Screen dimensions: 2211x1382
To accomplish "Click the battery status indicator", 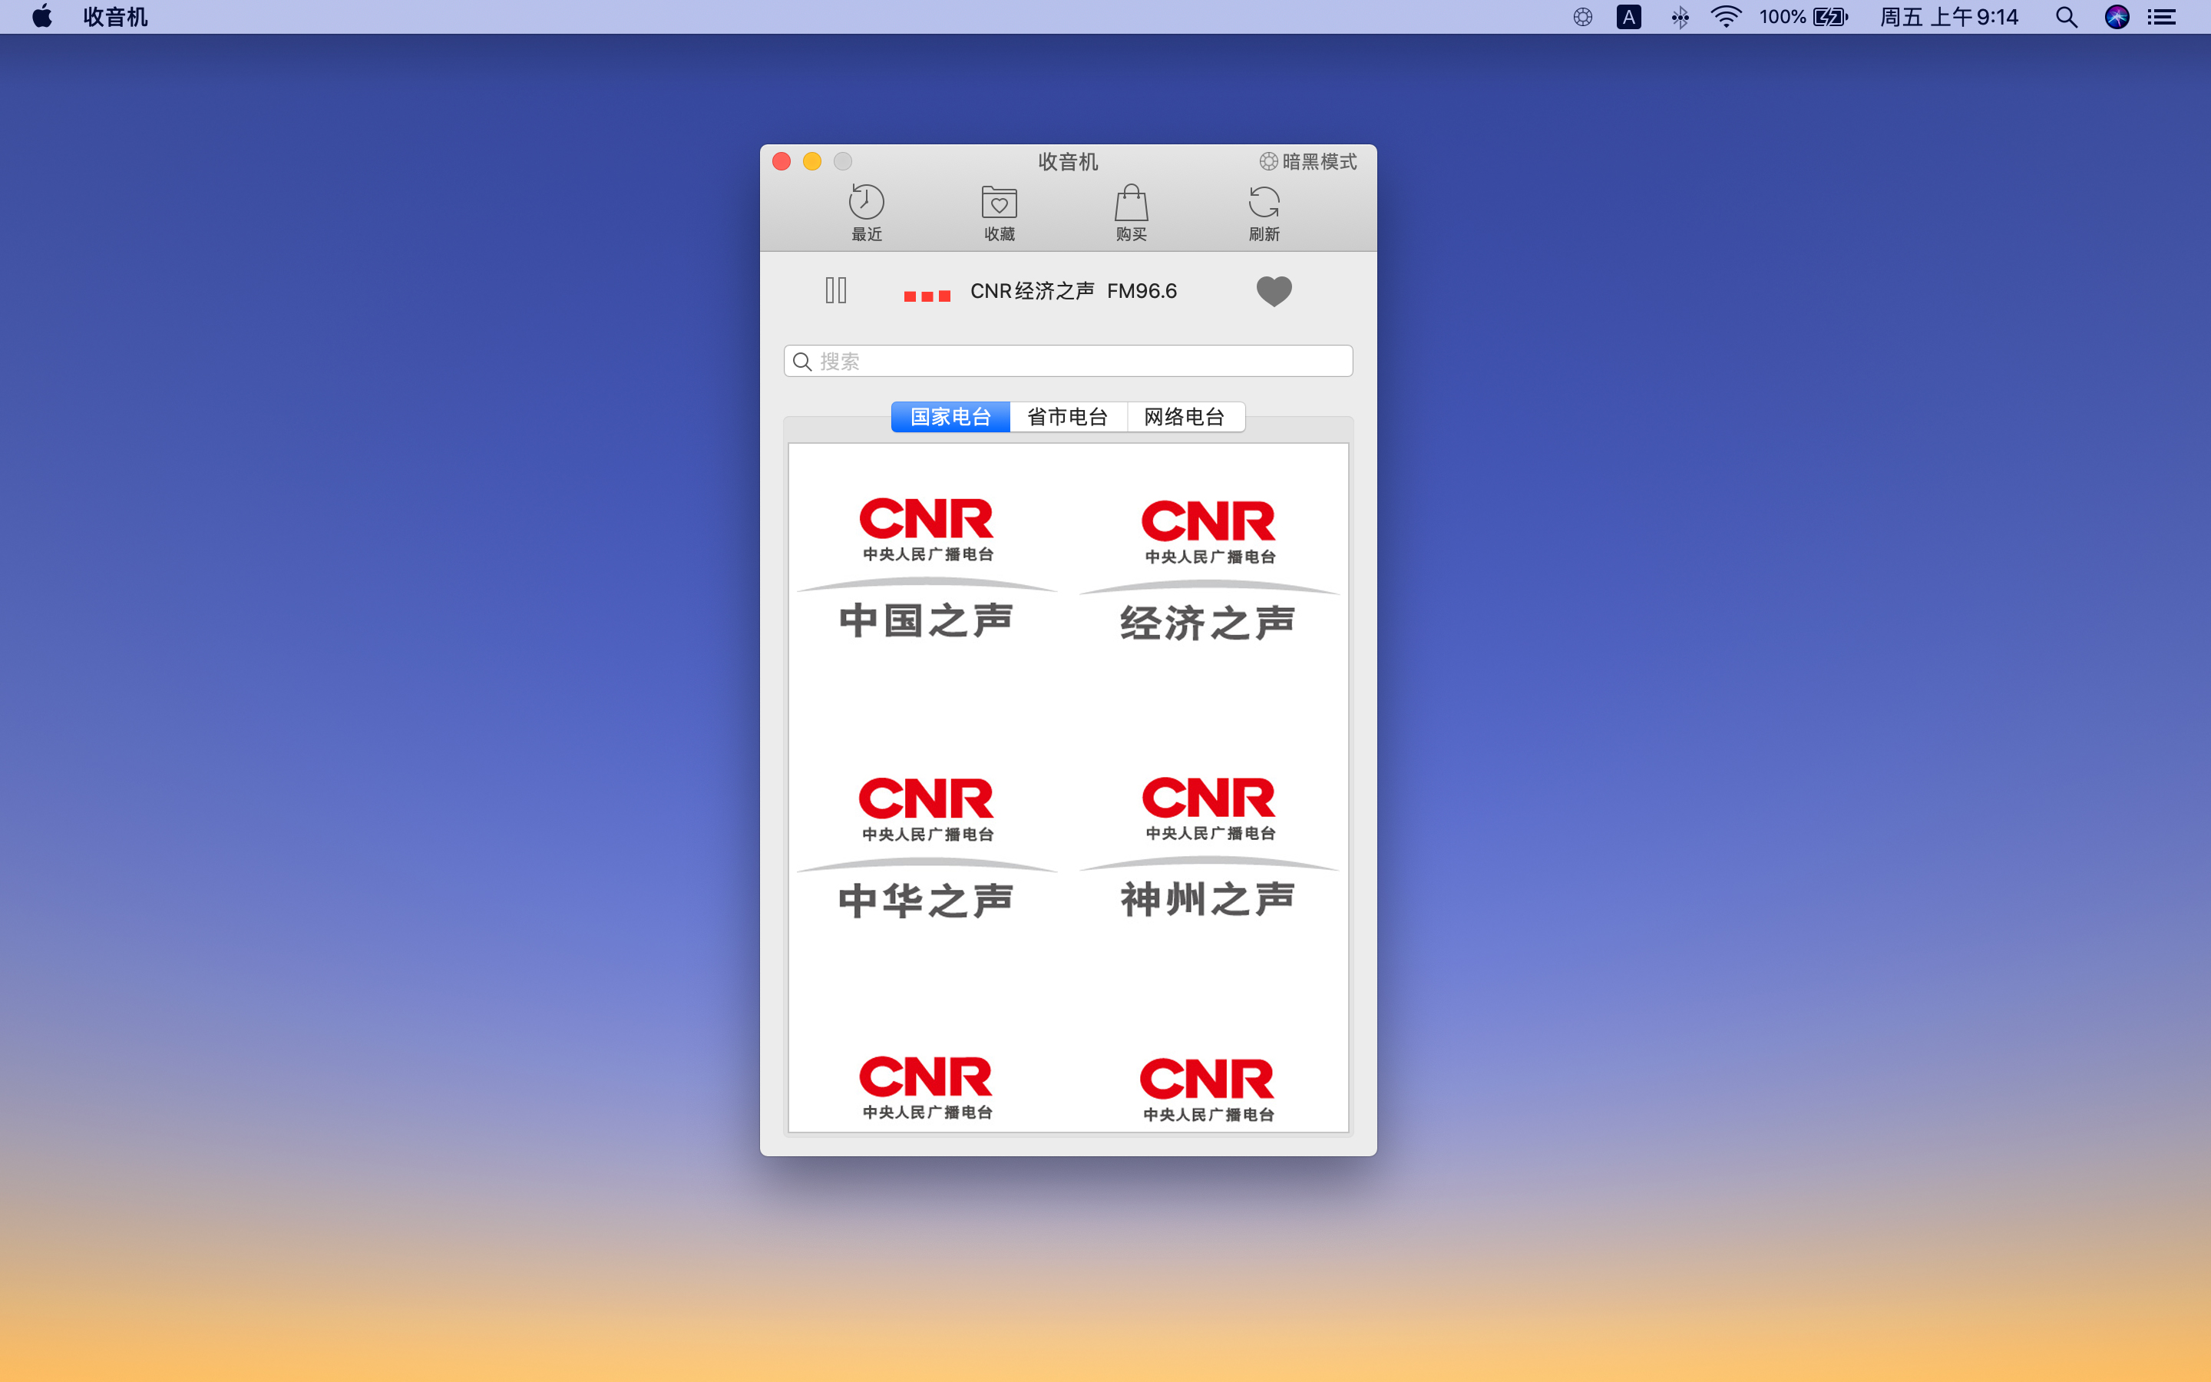I will coord(1803,16).
